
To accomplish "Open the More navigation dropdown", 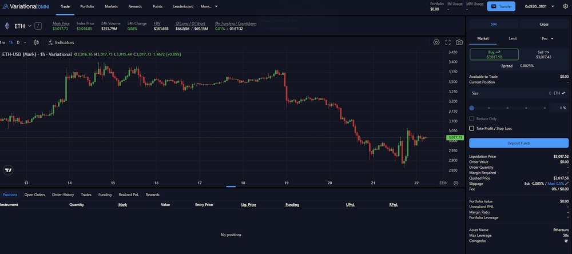I will (209, 6).
